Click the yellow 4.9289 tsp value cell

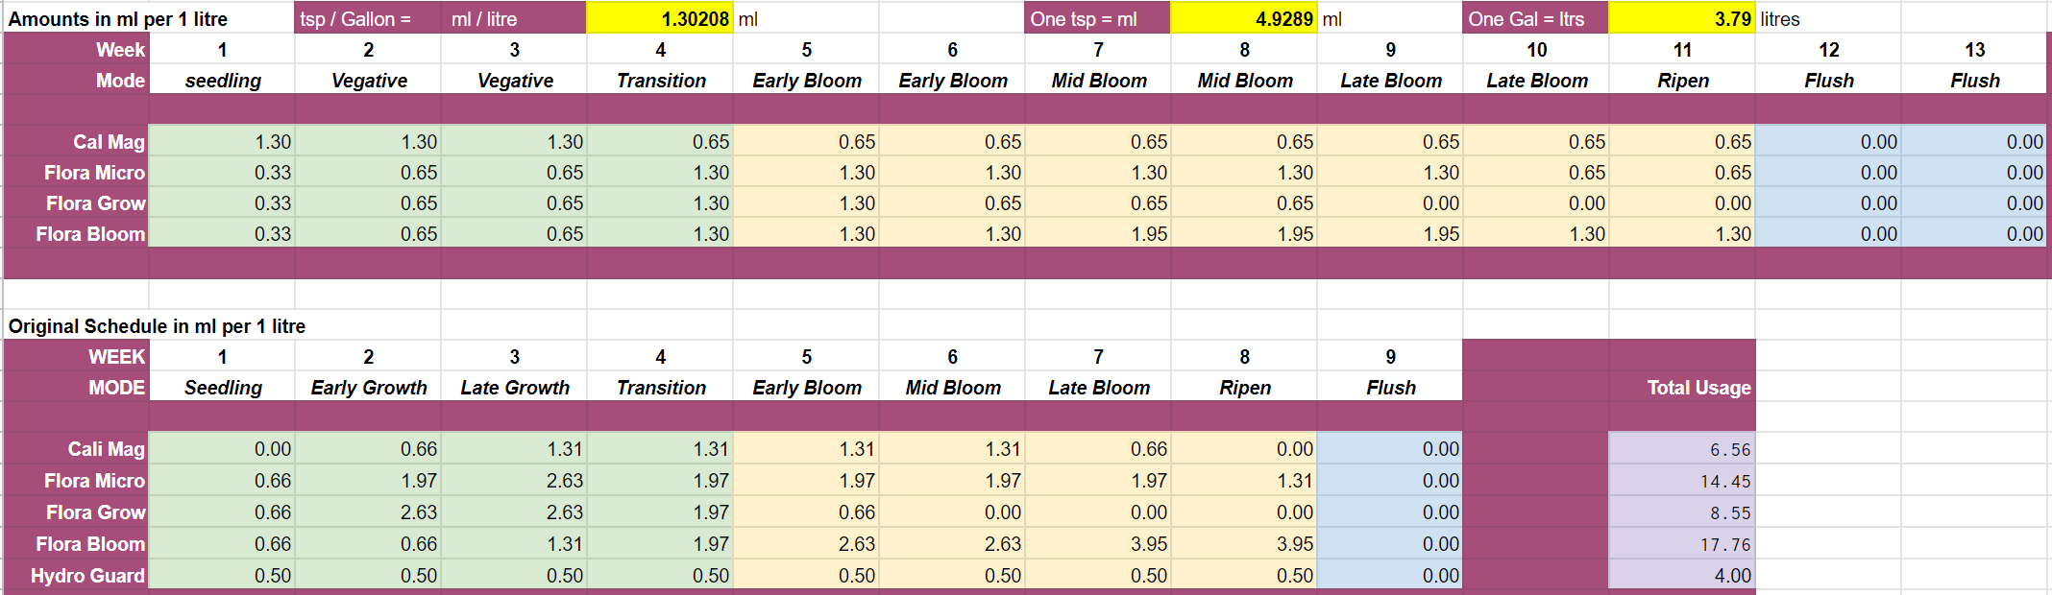[1244, 19]
